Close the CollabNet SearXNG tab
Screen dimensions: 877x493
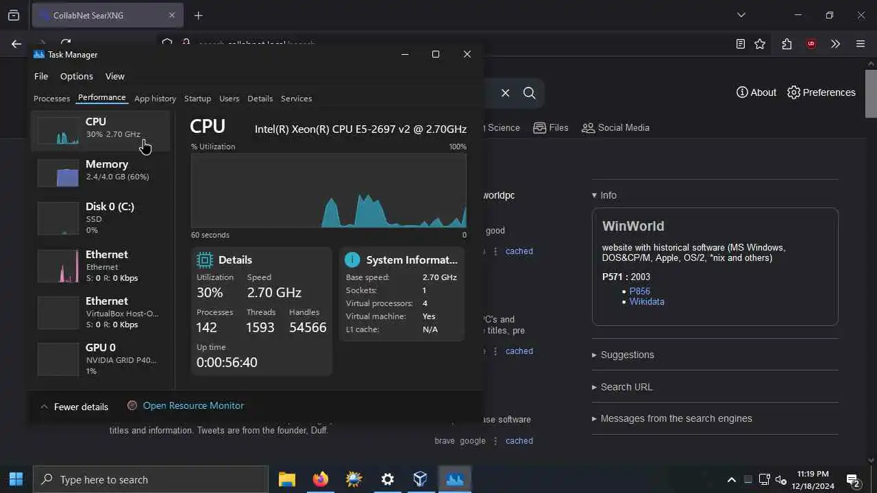(172, 15)
